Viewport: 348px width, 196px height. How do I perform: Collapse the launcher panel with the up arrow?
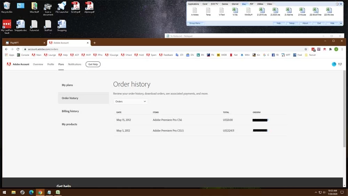(341, 23)
